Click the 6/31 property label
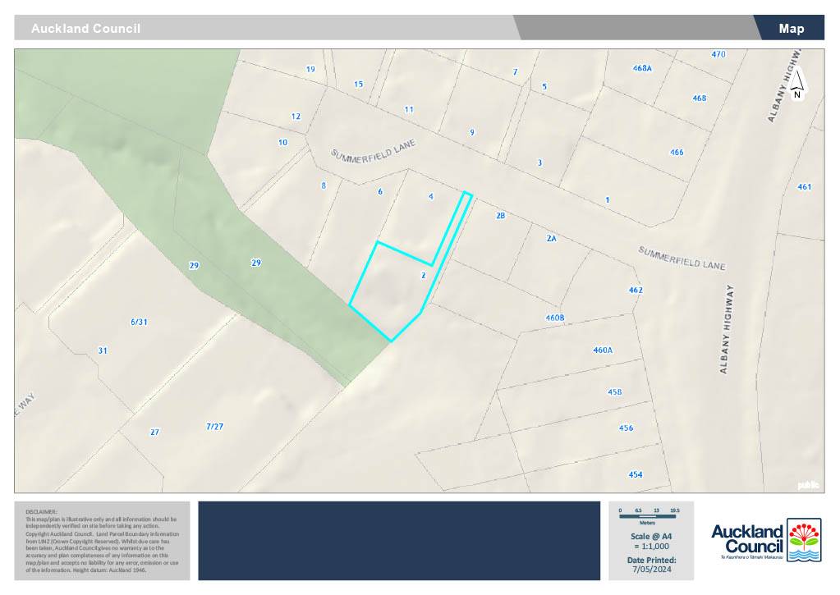 138,321
